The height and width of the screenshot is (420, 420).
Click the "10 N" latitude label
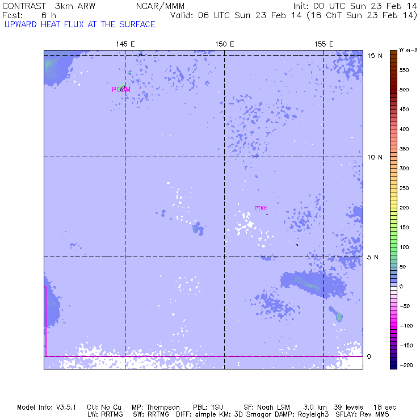tap(375, 157)
